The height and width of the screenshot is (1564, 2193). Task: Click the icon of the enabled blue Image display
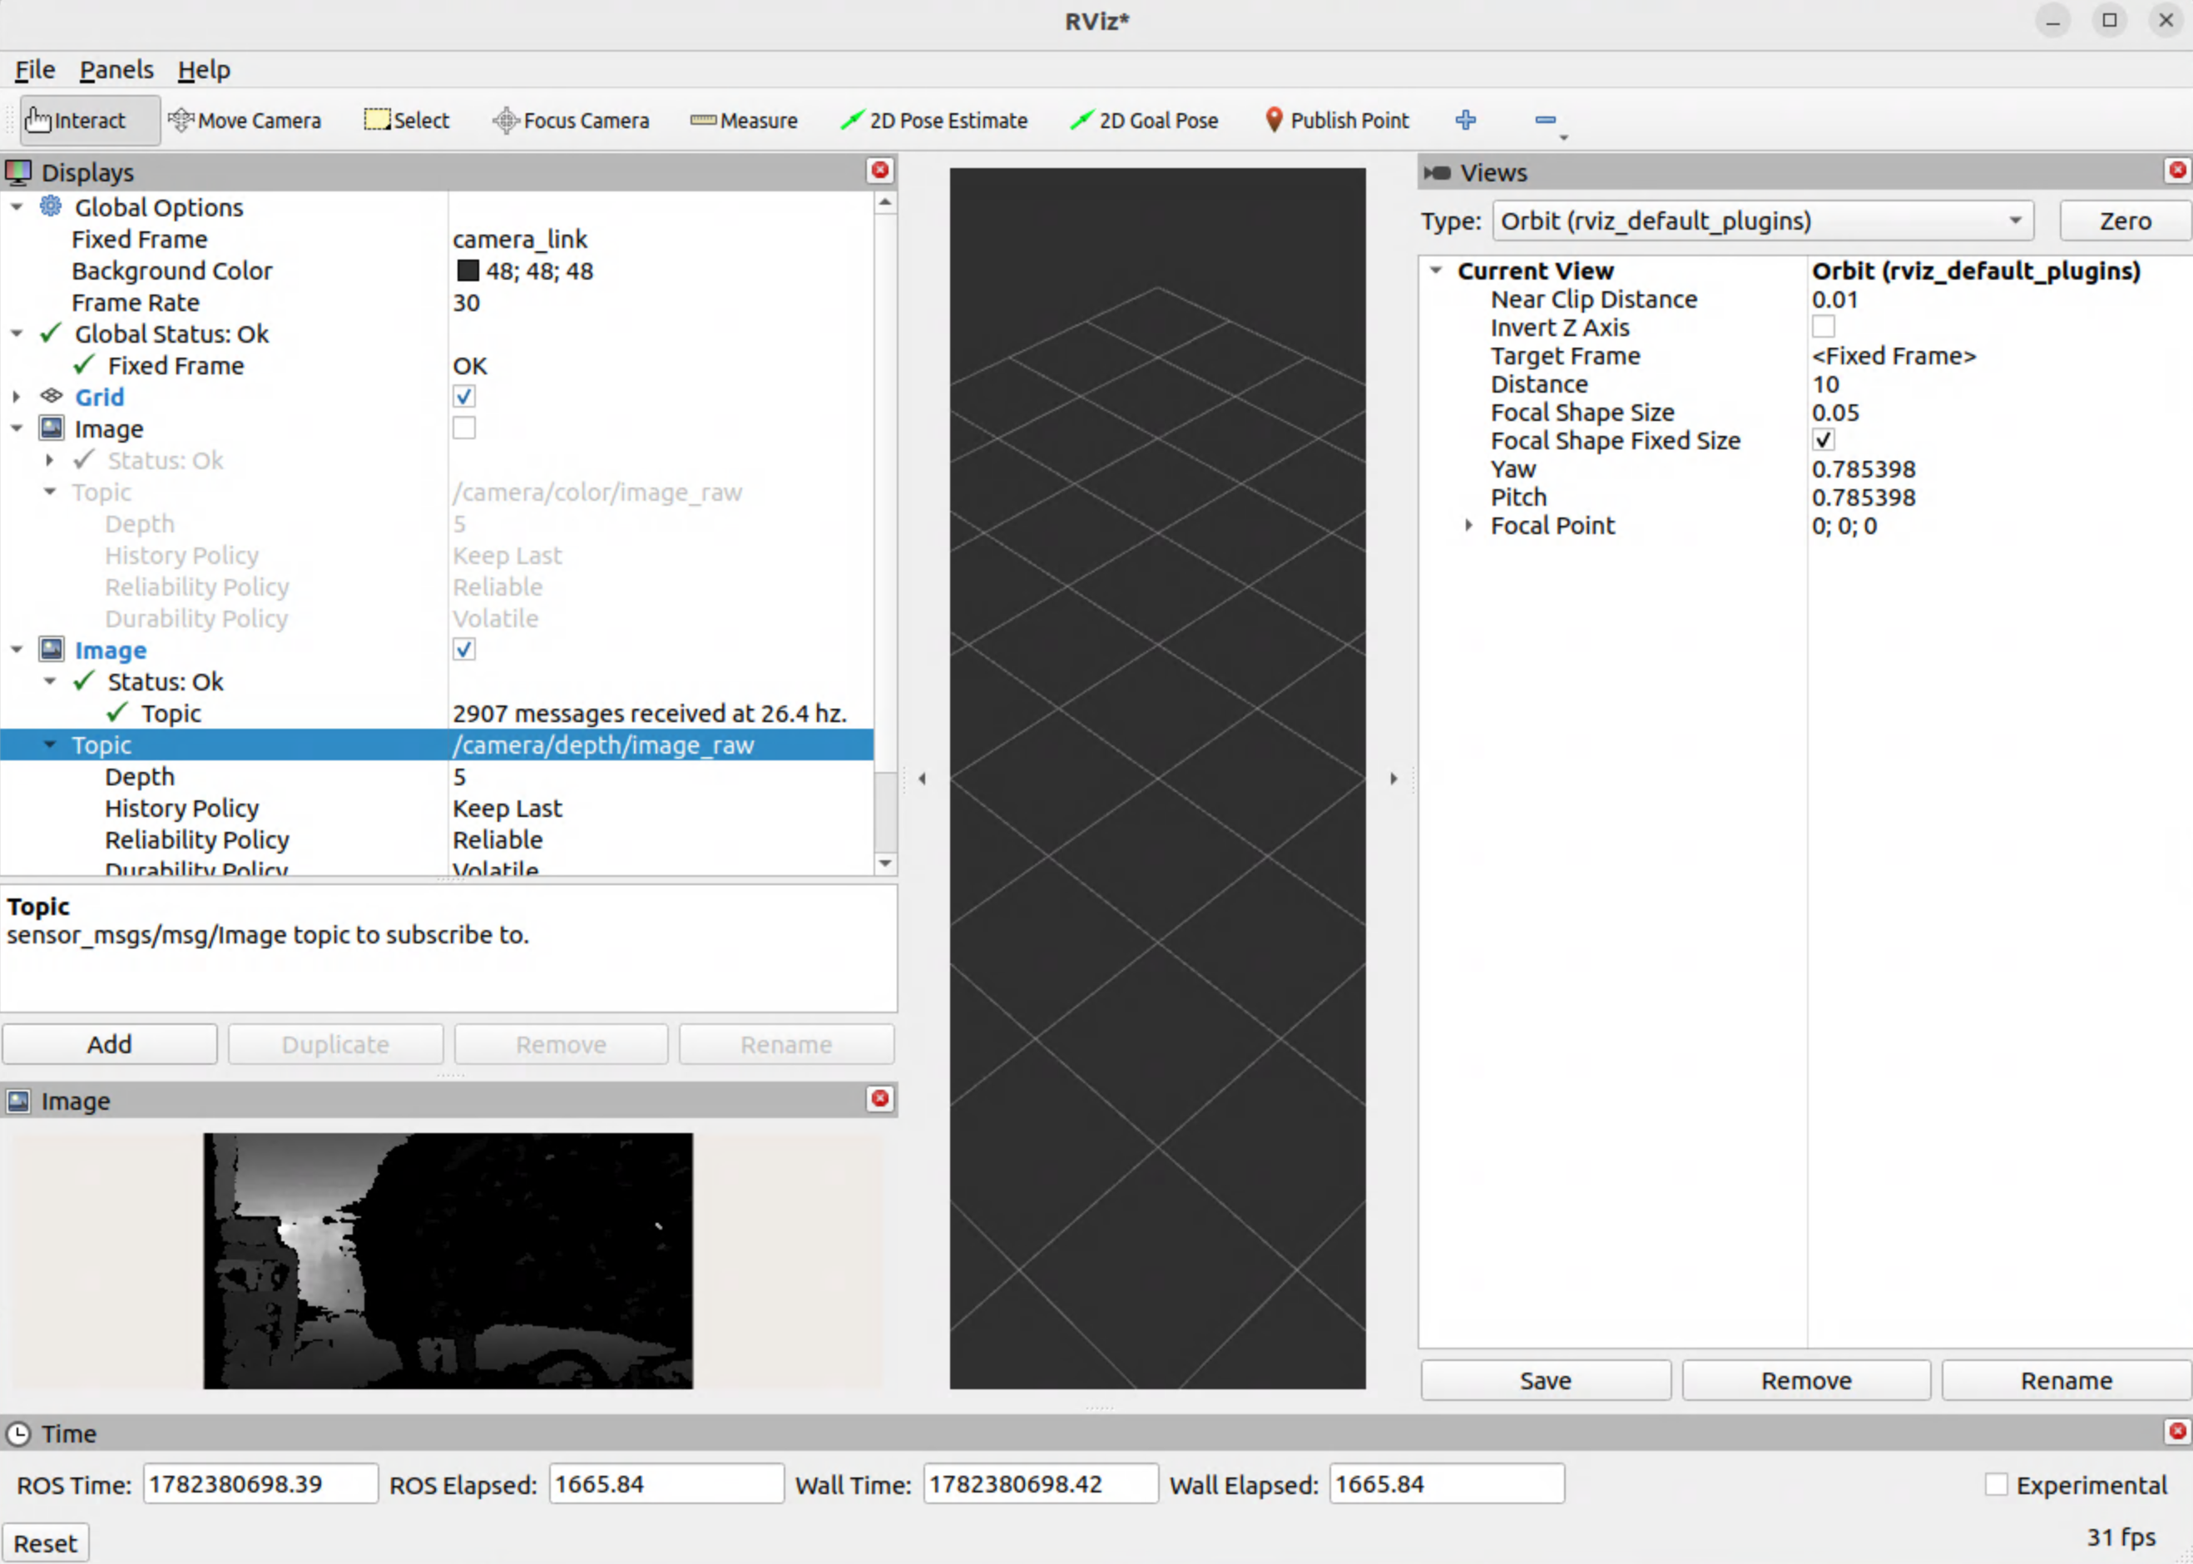(x=51, y=649)
